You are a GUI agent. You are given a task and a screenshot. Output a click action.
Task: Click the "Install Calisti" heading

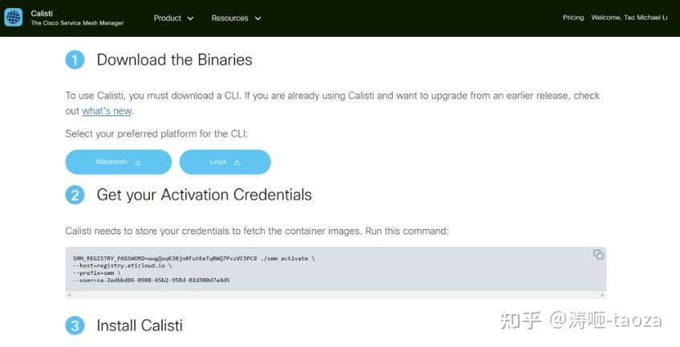(140, 325)
